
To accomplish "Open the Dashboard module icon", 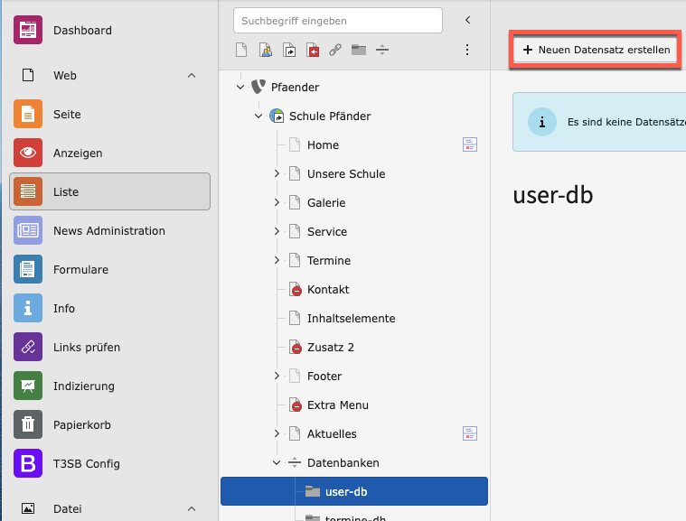I will click(x=28, y=30).
